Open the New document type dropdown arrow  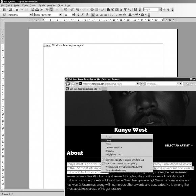[7, 9]
